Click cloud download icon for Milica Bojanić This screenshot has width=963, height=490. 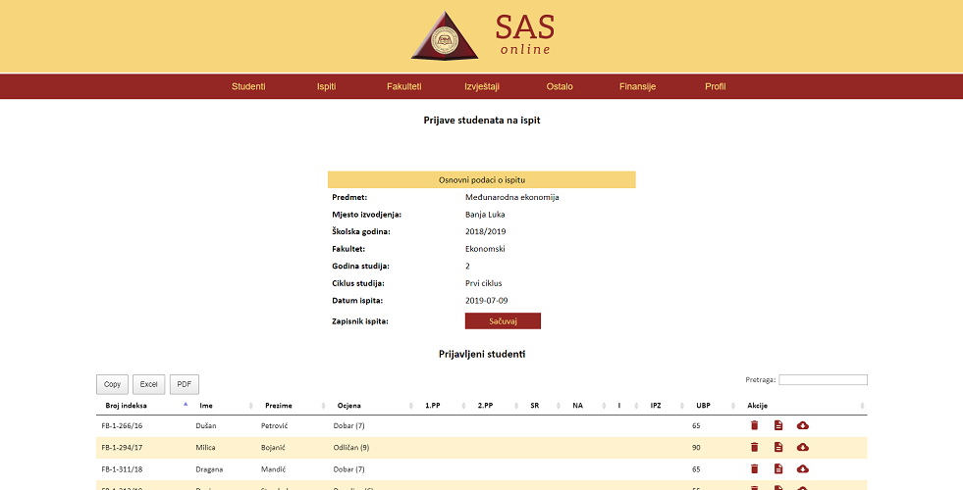pos(803,447)
